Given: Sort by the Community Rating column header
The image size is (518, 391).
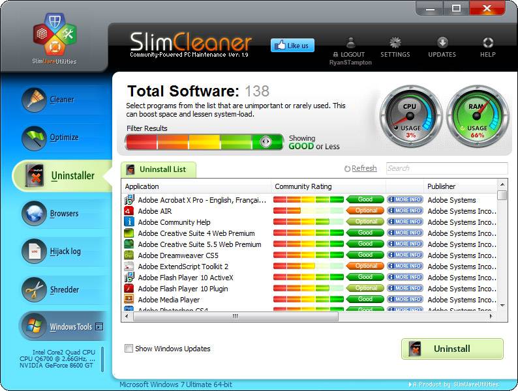Looking at the screenshot, I should tap(328, 186).
